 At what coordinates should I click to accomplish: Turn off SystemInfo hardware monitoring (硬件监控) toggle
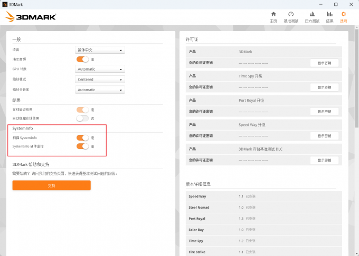(x=82, y=146)
